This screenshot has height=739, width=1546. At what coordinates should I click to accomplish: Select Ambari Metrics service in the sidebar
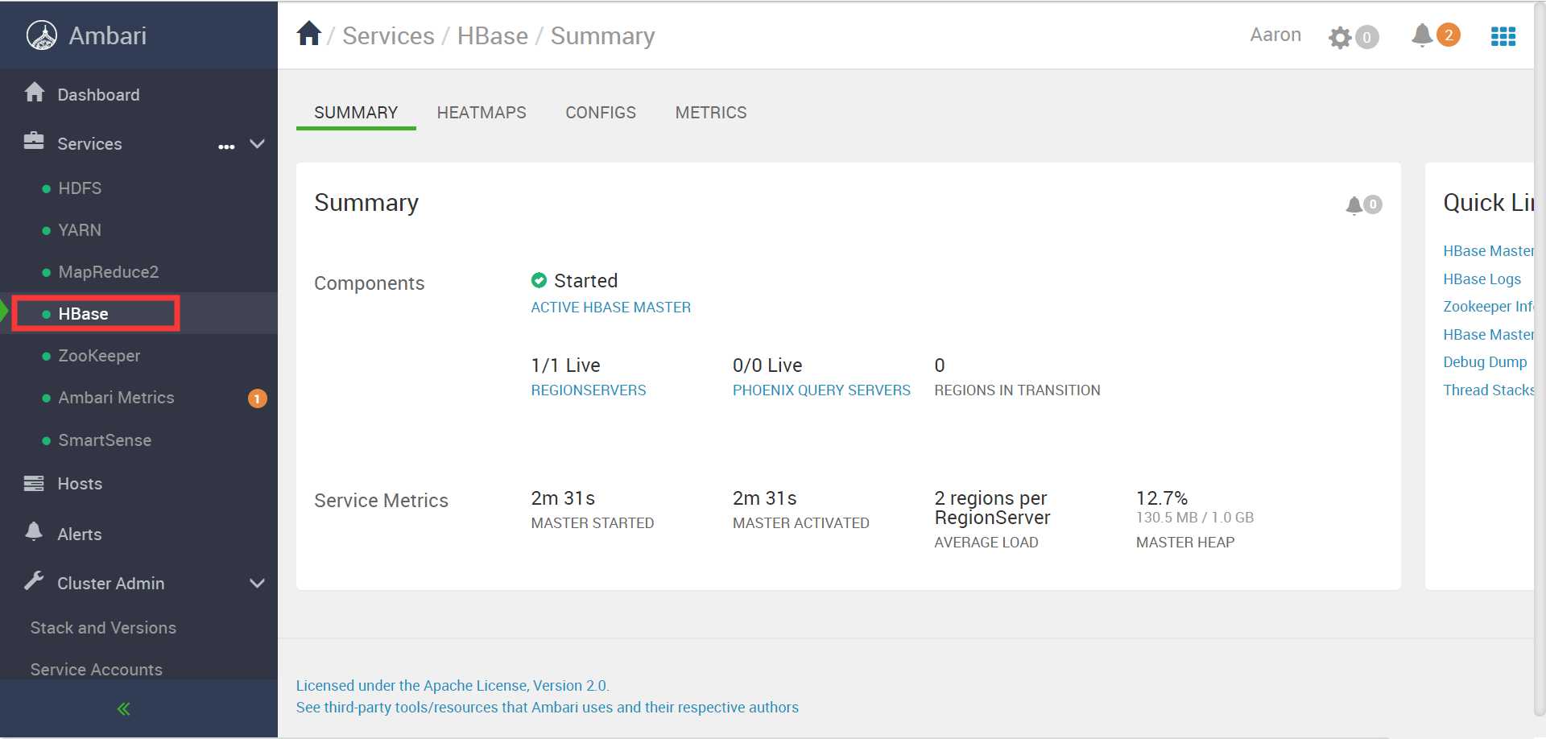click(116, 398)
